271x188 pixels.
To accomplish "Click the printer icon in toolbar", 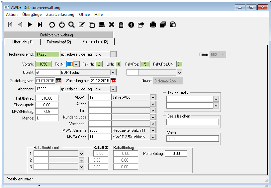I will (x=153, y=24).
